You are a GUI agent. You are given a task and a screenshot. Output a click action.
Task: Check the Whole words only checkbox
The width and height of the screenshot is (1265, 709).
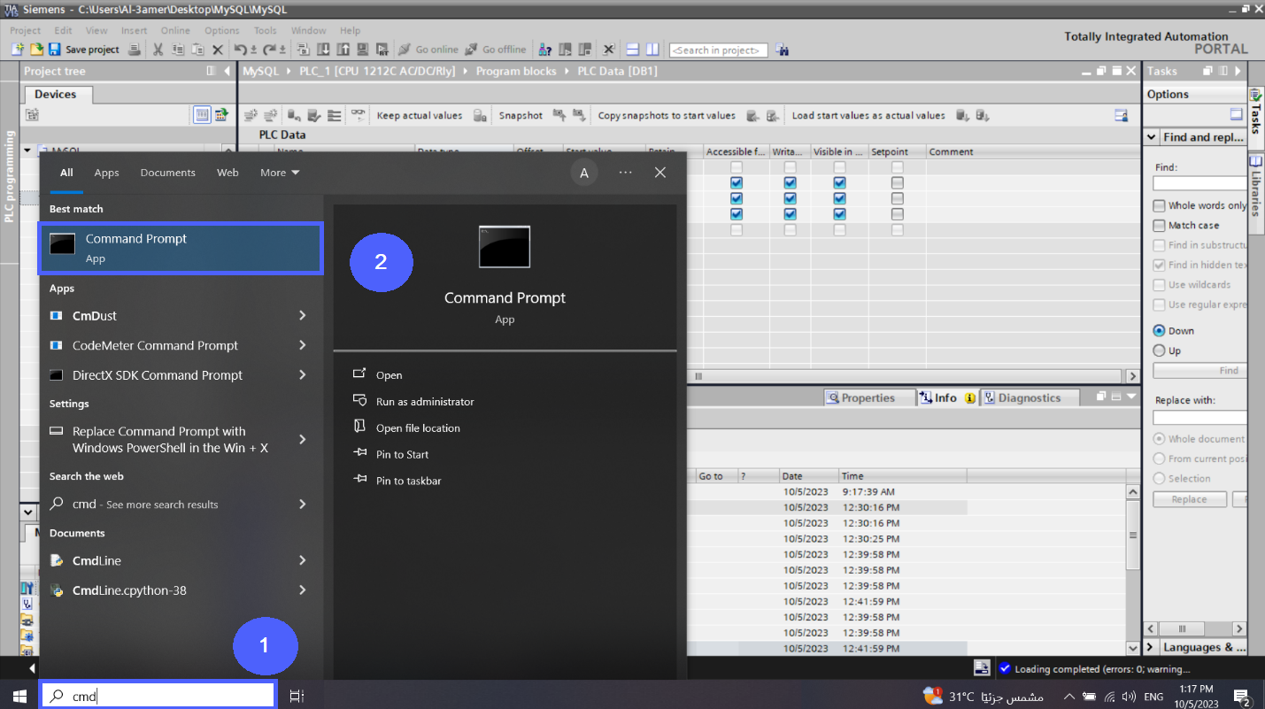[1160, 205]
